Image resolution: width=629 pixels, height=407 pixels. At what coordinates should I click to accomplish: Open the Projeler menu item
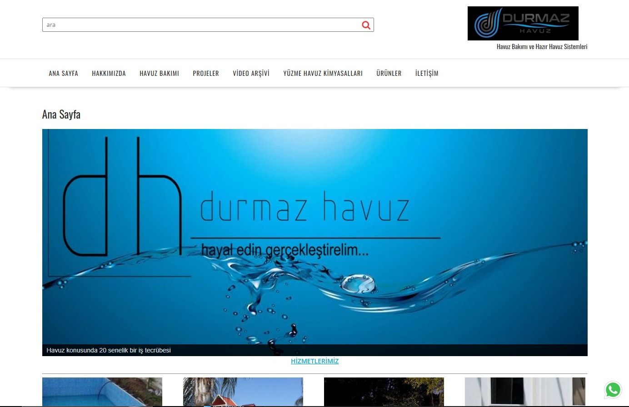point(205,73)
